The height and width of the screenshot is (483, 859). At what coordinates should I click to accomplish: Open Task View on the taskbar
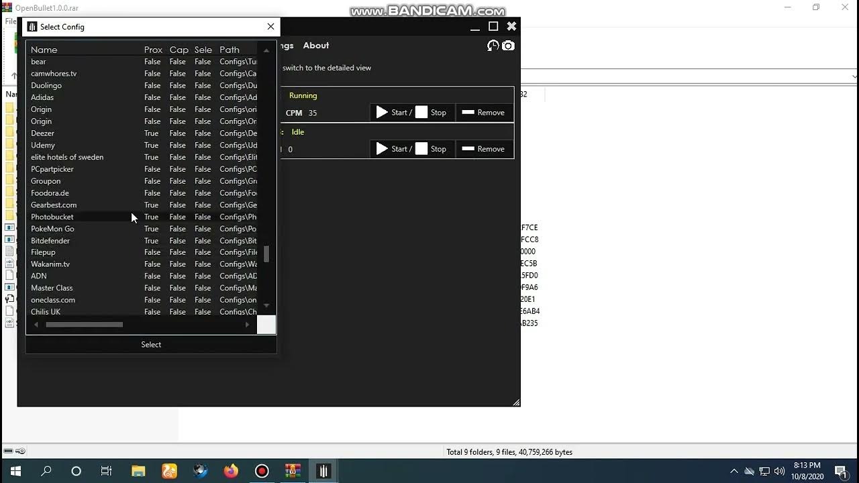[106, 471]
